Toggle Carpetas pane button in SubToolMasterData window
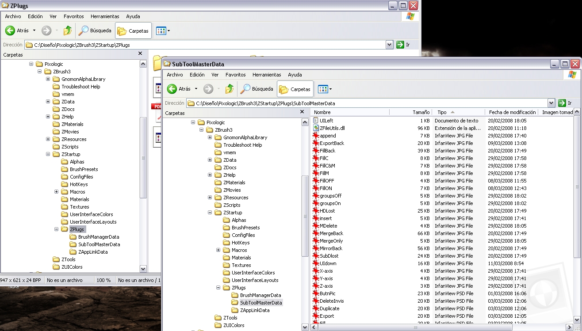This screenshot has width=582, height=331. coord(295,89)
